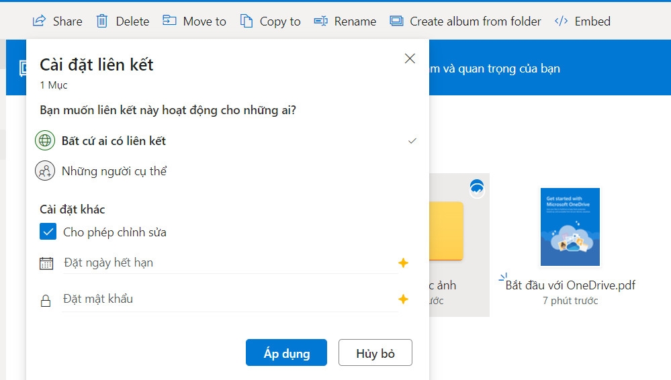The width and height of the screenshot is (671, 380).
Task: Select the people icon for specific people
Action: pyautogui.click(x=45, y=171)
